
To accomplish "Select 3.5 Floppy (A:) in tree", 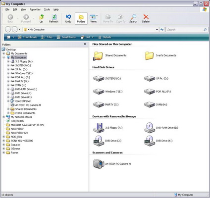I will (24, 61).
